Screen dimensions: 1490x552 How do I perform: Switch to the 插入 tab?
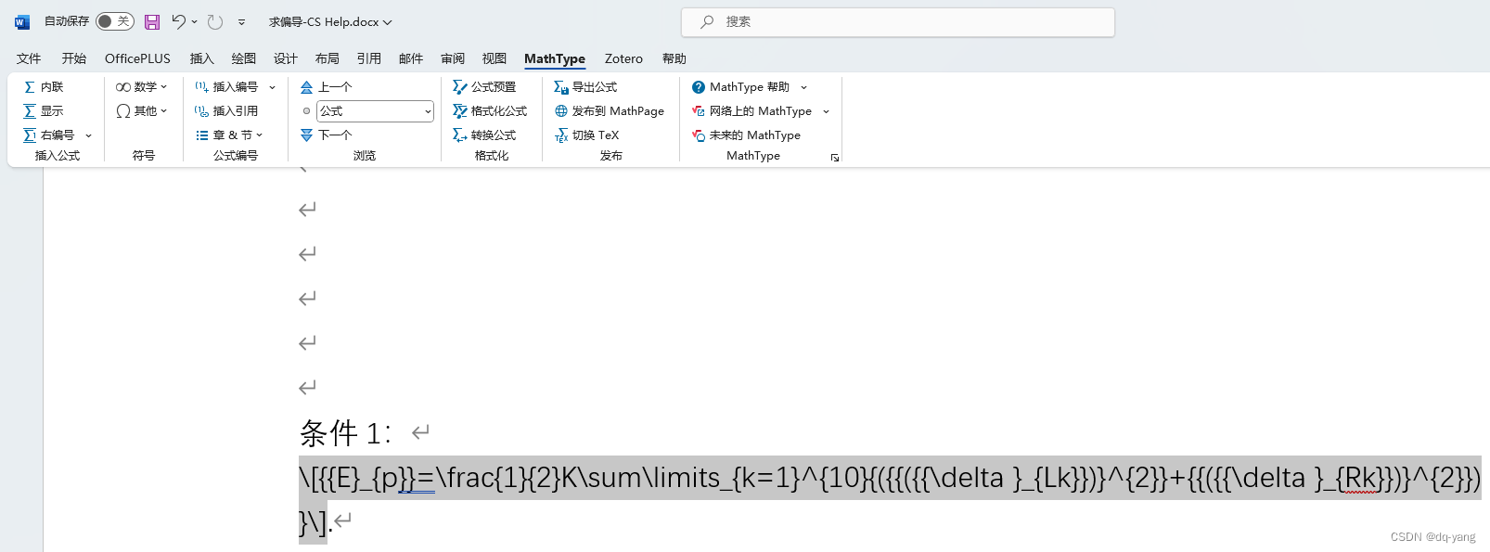tap(202, 58)
